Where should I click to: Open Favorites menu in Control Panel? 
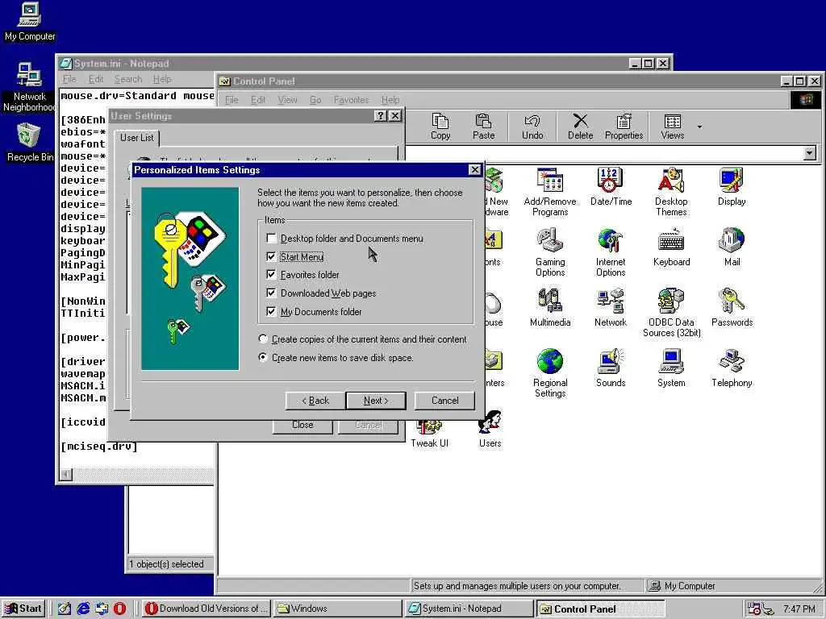click(x=351, y=99)
